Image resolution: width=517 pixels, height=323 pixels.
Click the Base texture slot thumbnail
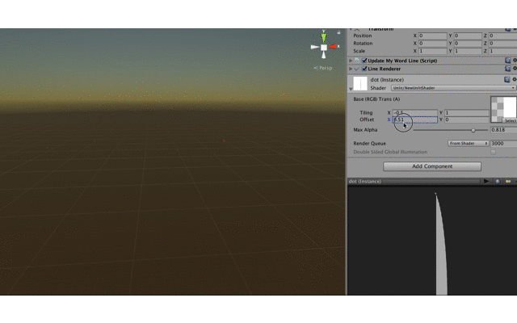click(x=503, y=107)
